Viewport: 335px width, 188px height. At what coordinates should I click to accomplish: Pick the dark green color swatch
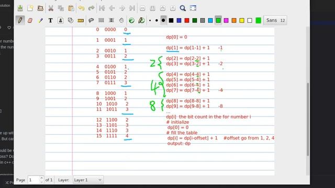195,20
